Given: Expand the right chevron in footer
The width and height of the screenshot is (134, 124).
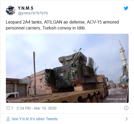Looking at the screenshot, I should pyautogui.click(x=126, y=119).
